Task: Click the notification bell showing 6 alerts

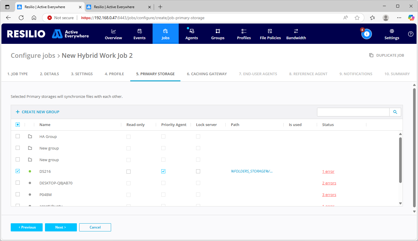Action: coord(366,34)
